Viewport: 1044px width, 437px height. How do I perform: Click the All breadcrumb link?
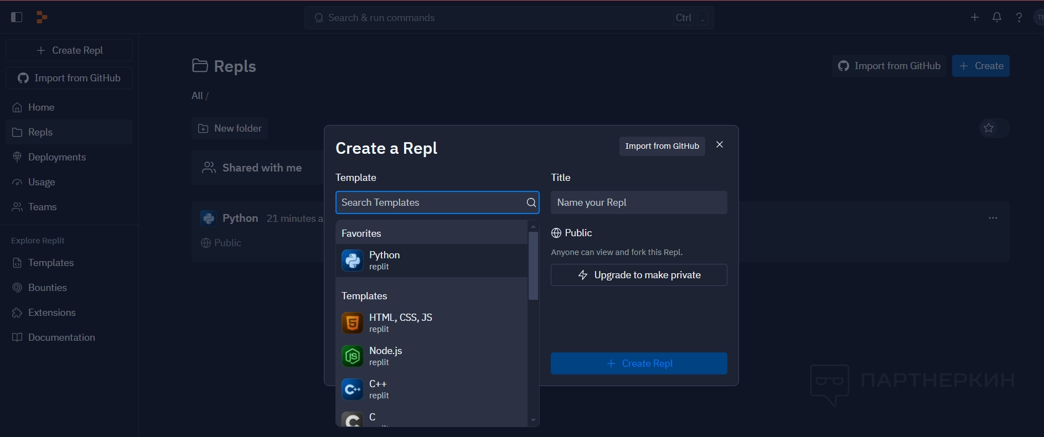[197, 96]
